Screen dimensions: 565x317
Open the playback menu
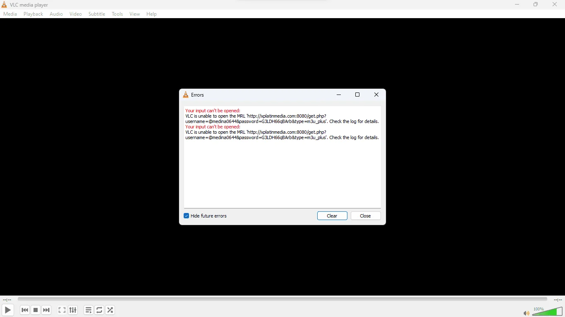pos(33,14)
